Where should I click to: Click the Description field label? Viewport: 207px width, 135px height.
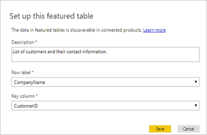(x=23, y=42)
